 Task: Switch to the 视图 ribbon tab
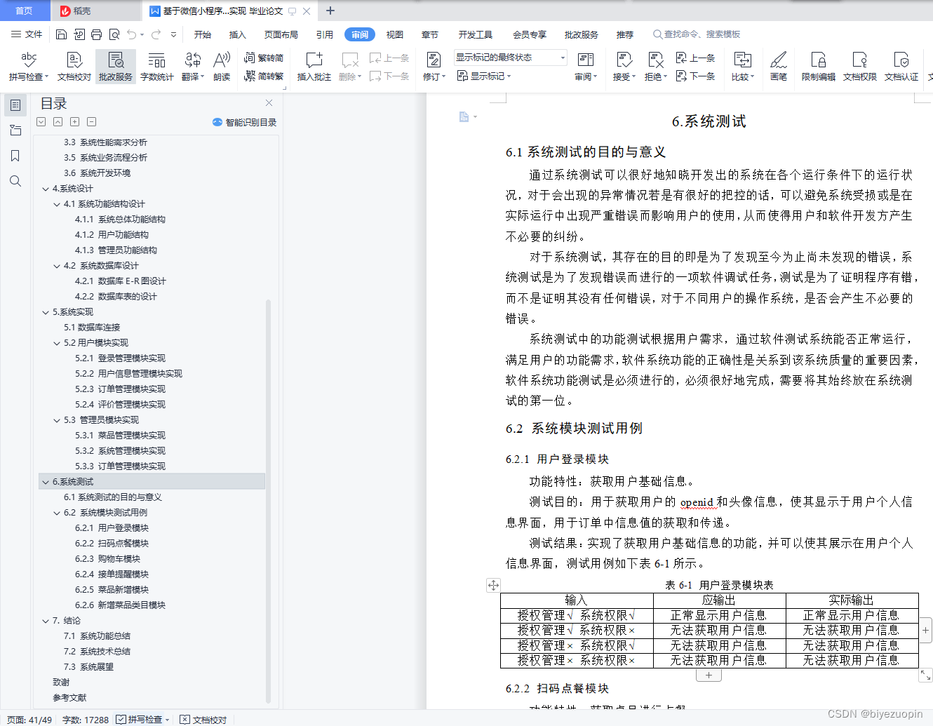point(395,34)
